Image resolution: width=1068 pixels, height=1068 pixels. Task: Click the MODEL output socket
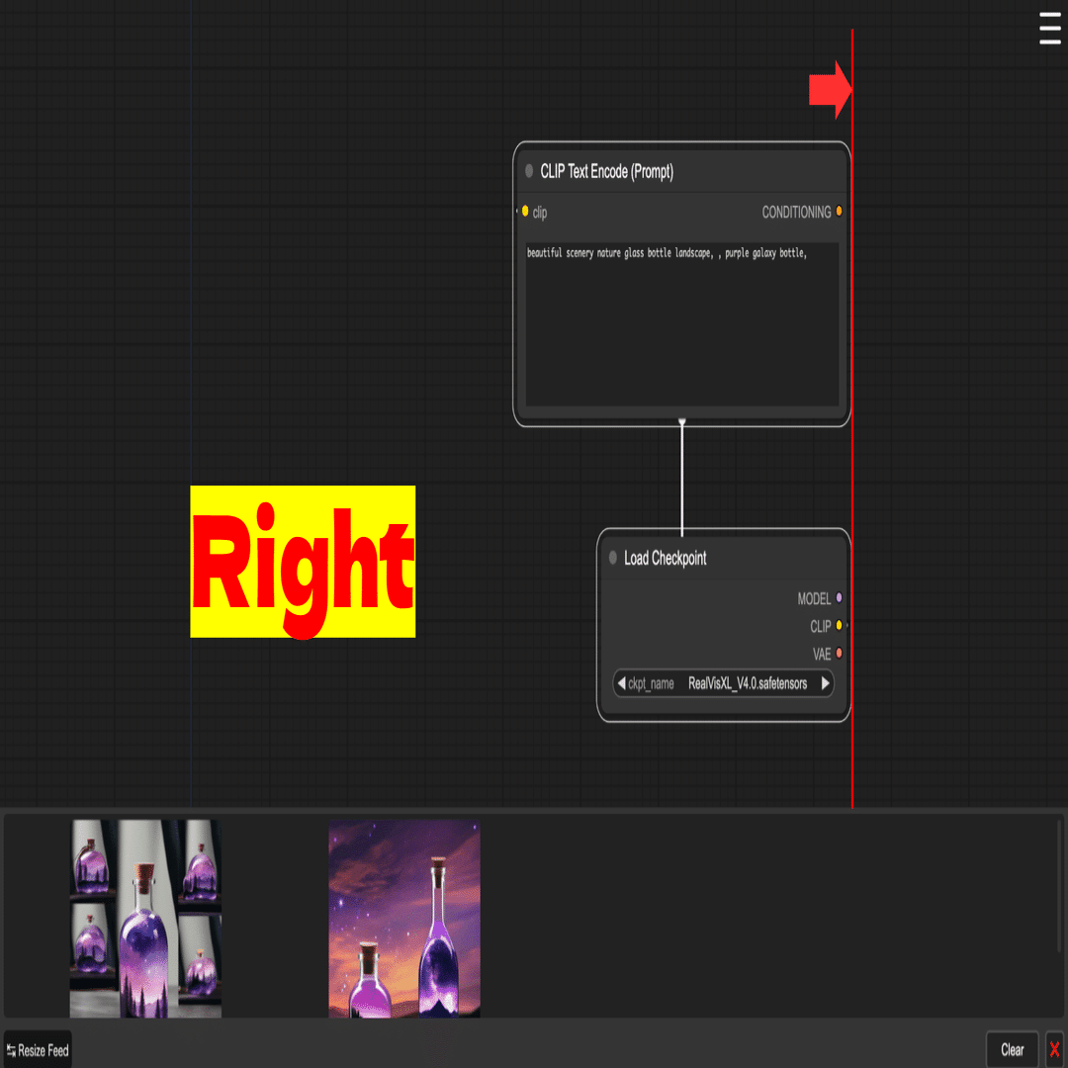point(840,598)
